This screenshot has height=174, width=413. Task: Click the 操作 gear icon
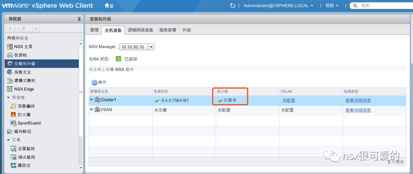[94, 82]
